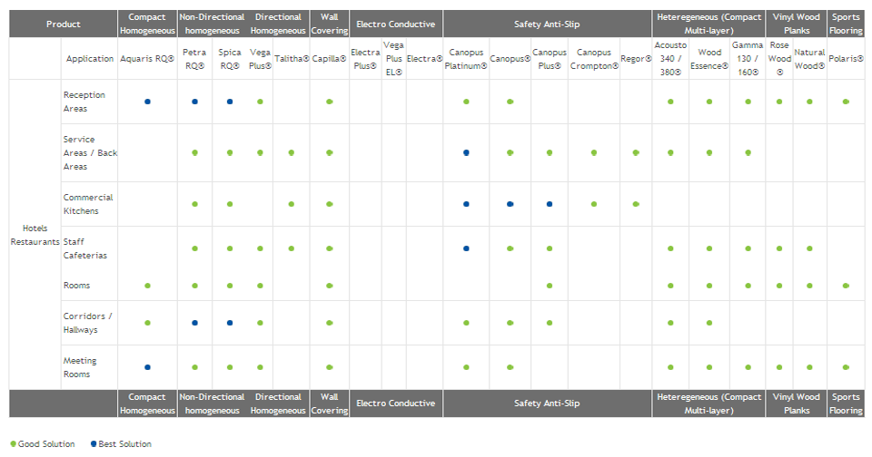Click the Canopus Platinum product label
This screenshot has height=457, width=872.
pyautogui.click(x=466, y=59)
